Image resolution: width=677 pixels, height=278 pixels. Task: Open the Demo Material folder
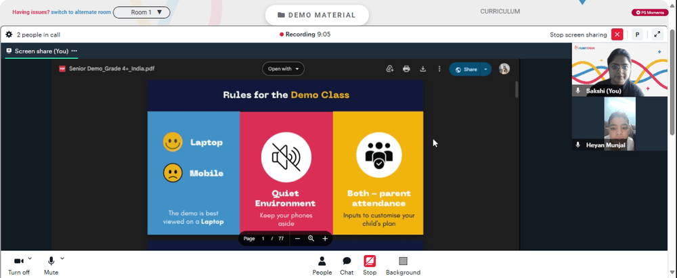(x=317, y=15)
